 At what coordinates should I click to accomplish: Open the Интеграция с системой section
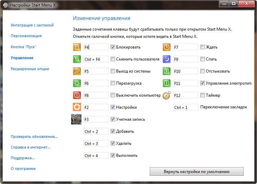tap(32, 25)
